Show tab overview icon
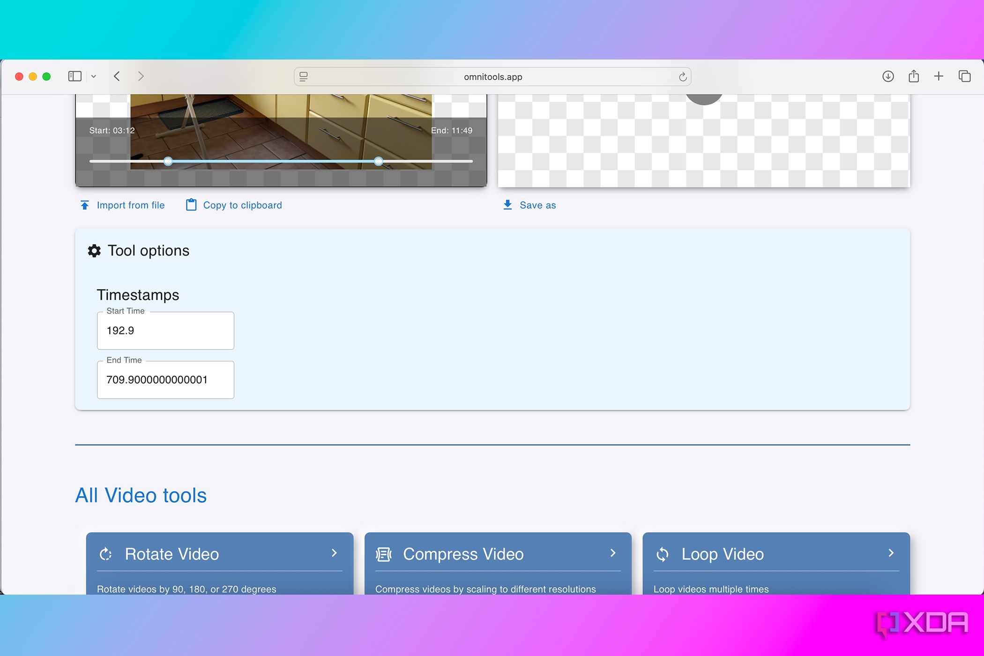 pos(964,76)
